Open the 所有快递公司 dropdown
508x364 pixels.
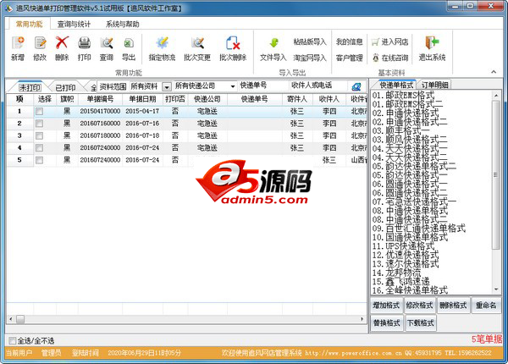coord(232,86)
